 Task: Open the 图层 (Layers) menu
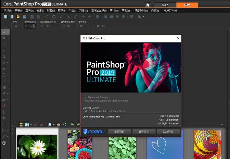click(72, 10)
